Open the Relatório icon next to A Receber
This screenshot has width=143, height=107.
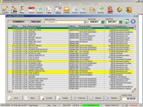(101, 10)
